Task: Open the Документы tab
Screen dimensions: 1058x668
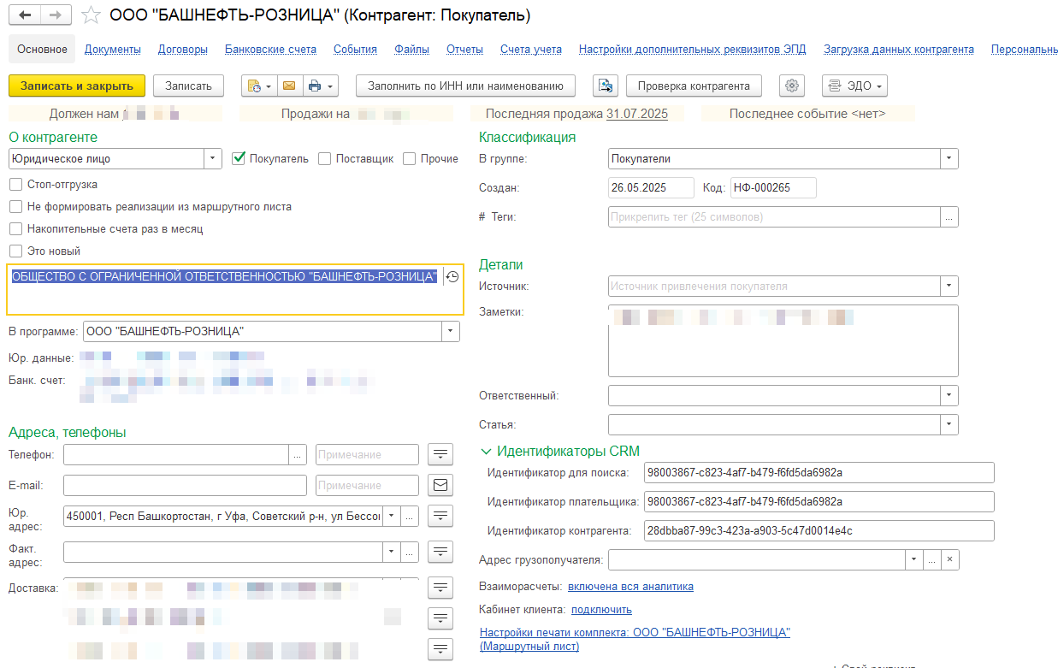Action: [113, 49]
